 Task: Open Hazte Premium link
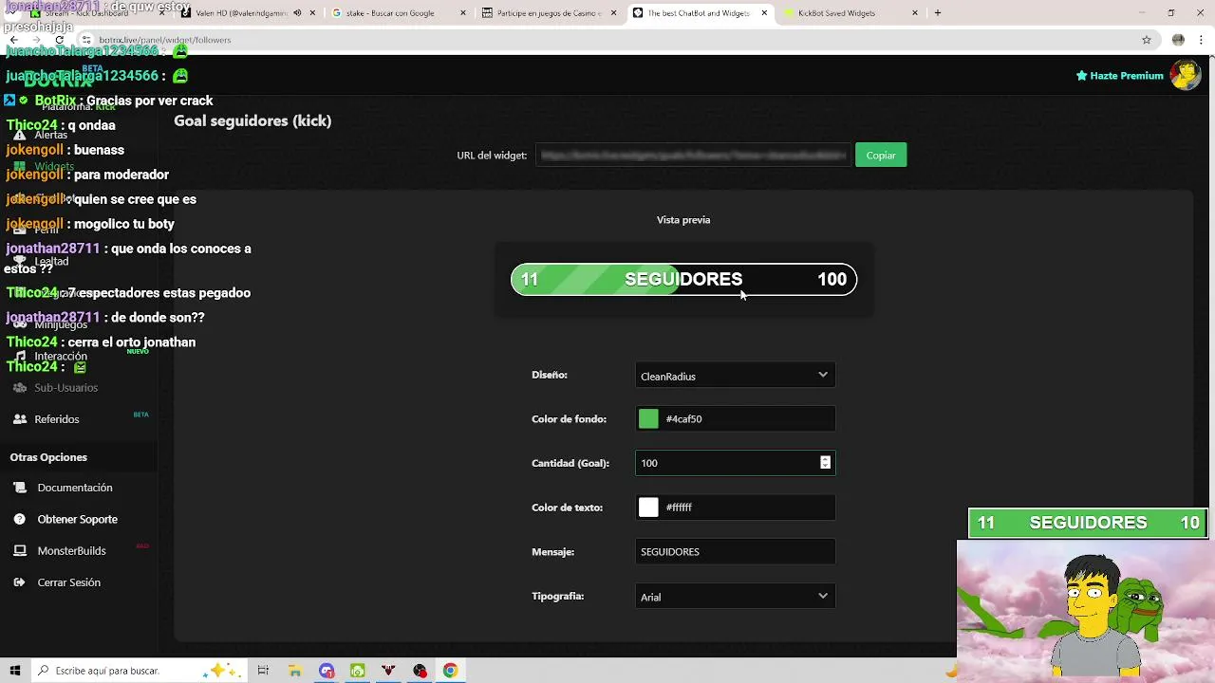click(1119, 76)
